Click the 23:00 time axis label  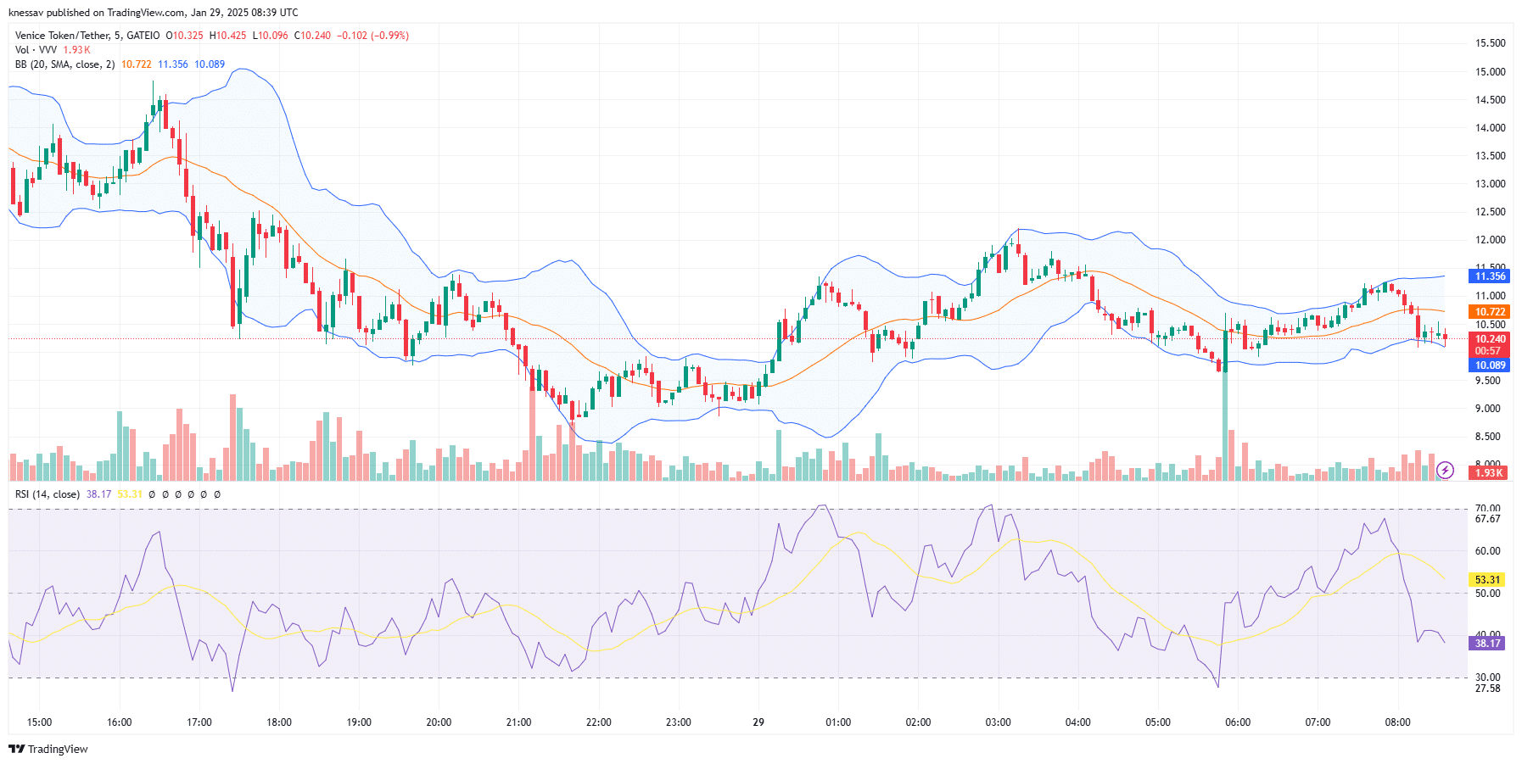pyautogui.click(x=678, y=722)
